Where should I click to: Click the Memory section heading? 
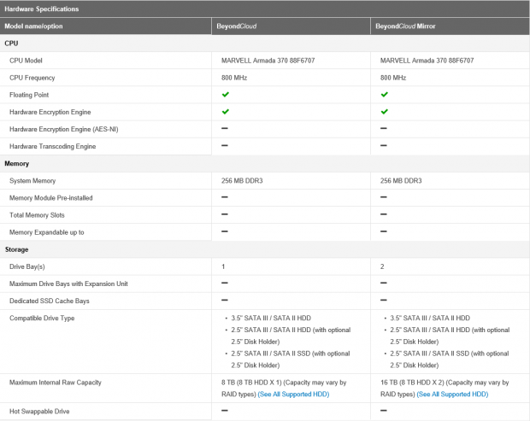(x=16, y=163)
